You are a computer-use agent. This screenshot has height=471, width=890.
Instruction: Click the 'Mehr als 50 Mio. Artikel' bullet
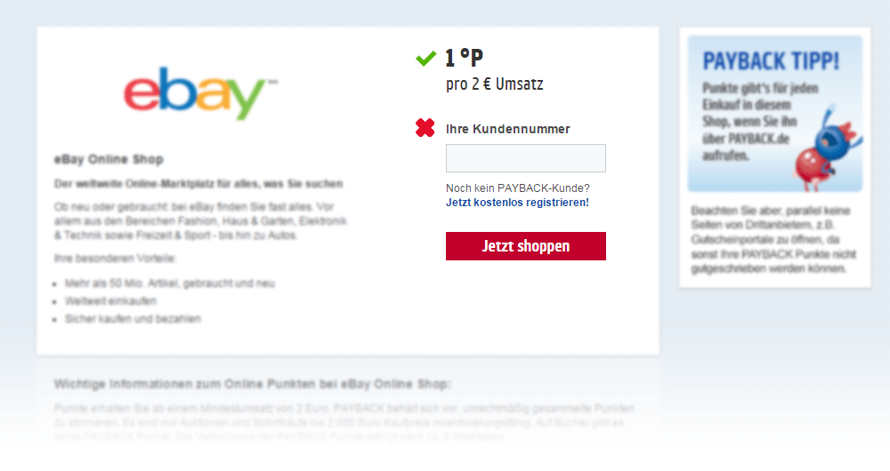tap(170, 283)
